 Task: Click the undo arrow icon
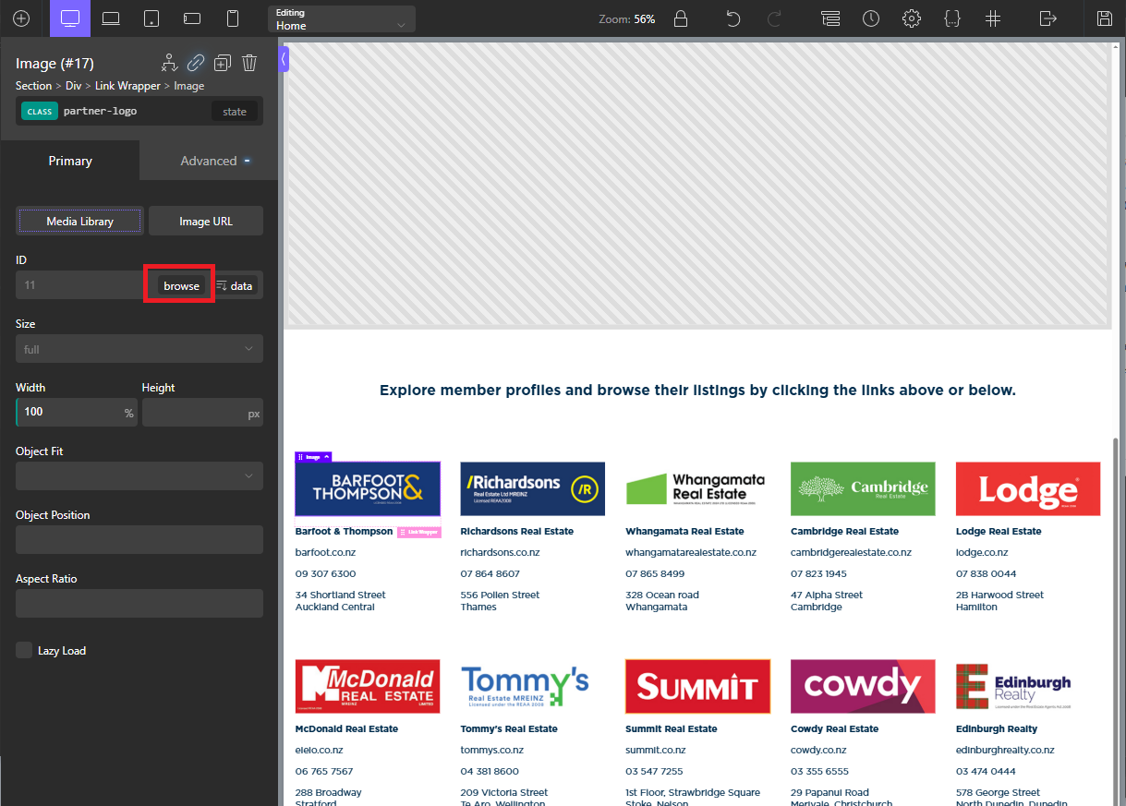(733, 18)
